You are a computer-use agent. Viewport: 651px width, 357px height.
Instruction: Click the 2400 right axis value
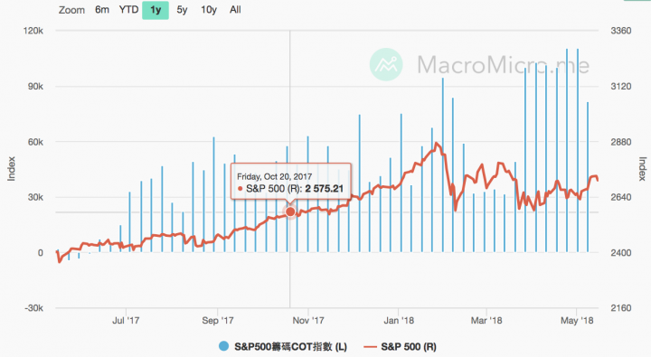(x=620, y=253)
